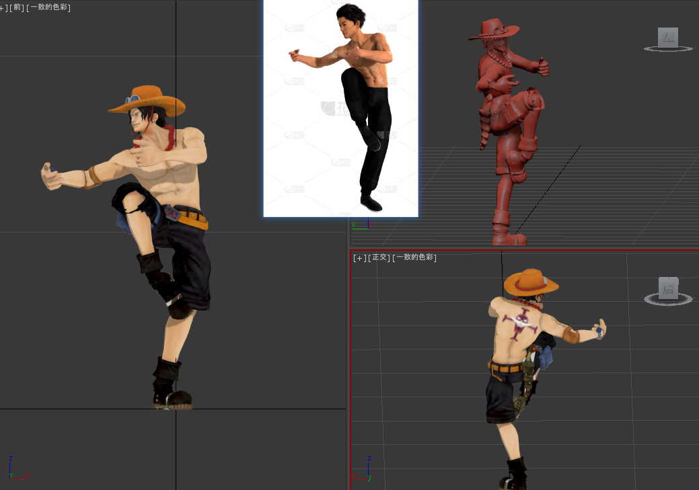Screen dimensions: 699x490
Task: Open the [+] menu of the 前 viewport
Action: pyautogui.click(x=3, y=7)
